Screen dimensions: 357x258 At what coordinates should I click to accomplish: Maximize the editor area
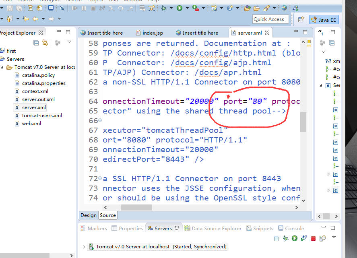pyautogui.click(x=305, y=32)
